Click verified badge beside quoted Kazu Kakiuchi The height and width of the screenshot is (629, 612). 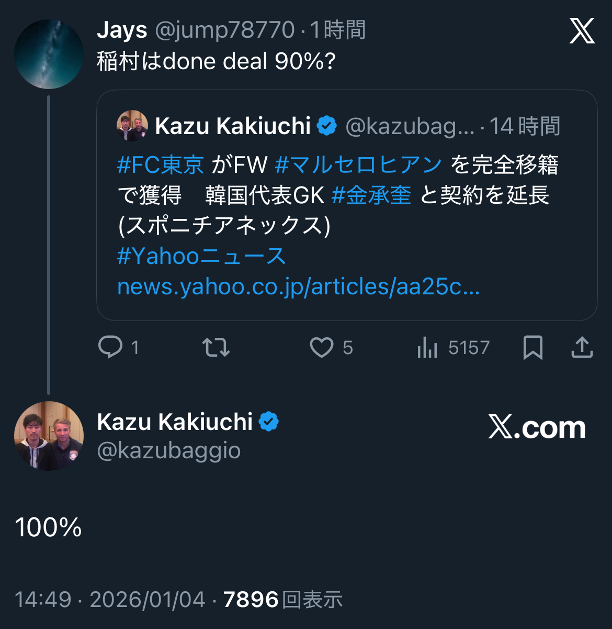(x=327, y=126)
